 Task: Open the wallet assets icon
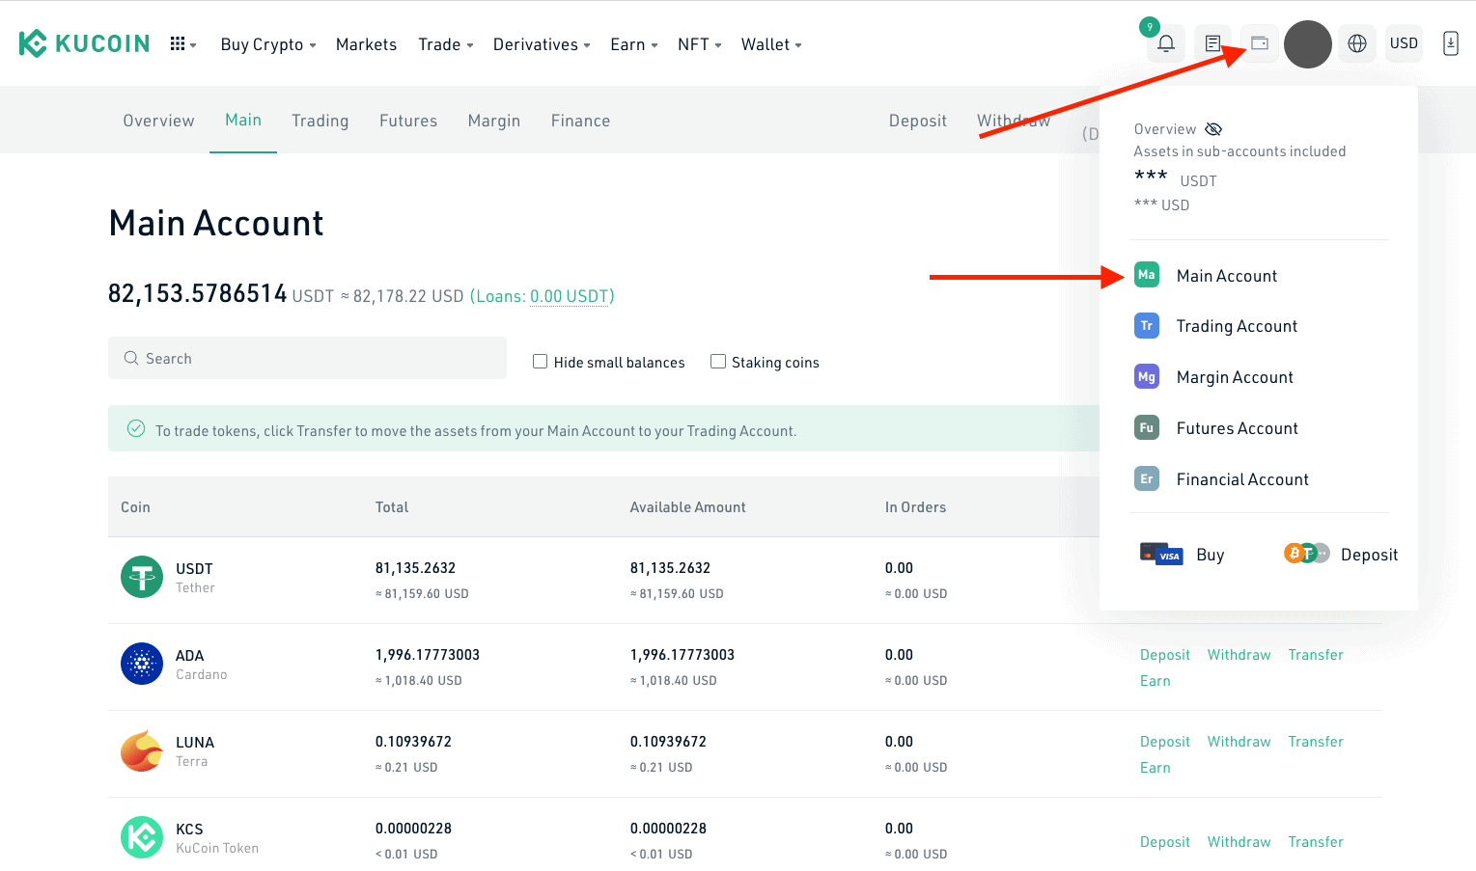pyautogui.click(x=1260, y=43)
